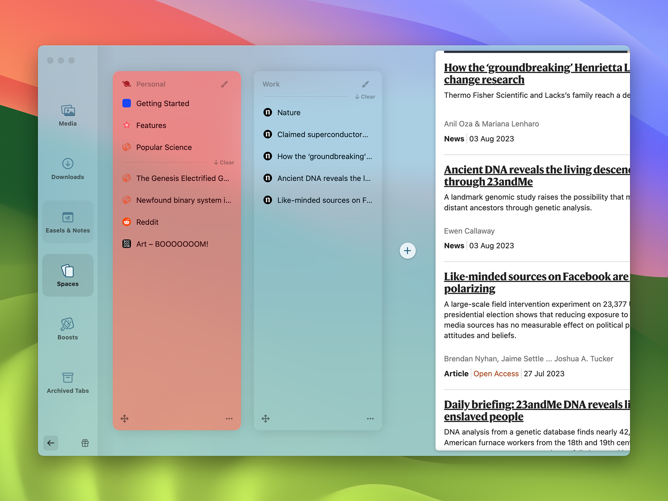The height and width of the screenshot is (501, 668).
Task: Select Reddit in Personal space
Action: pyautogui.click(x=147, y=221)
